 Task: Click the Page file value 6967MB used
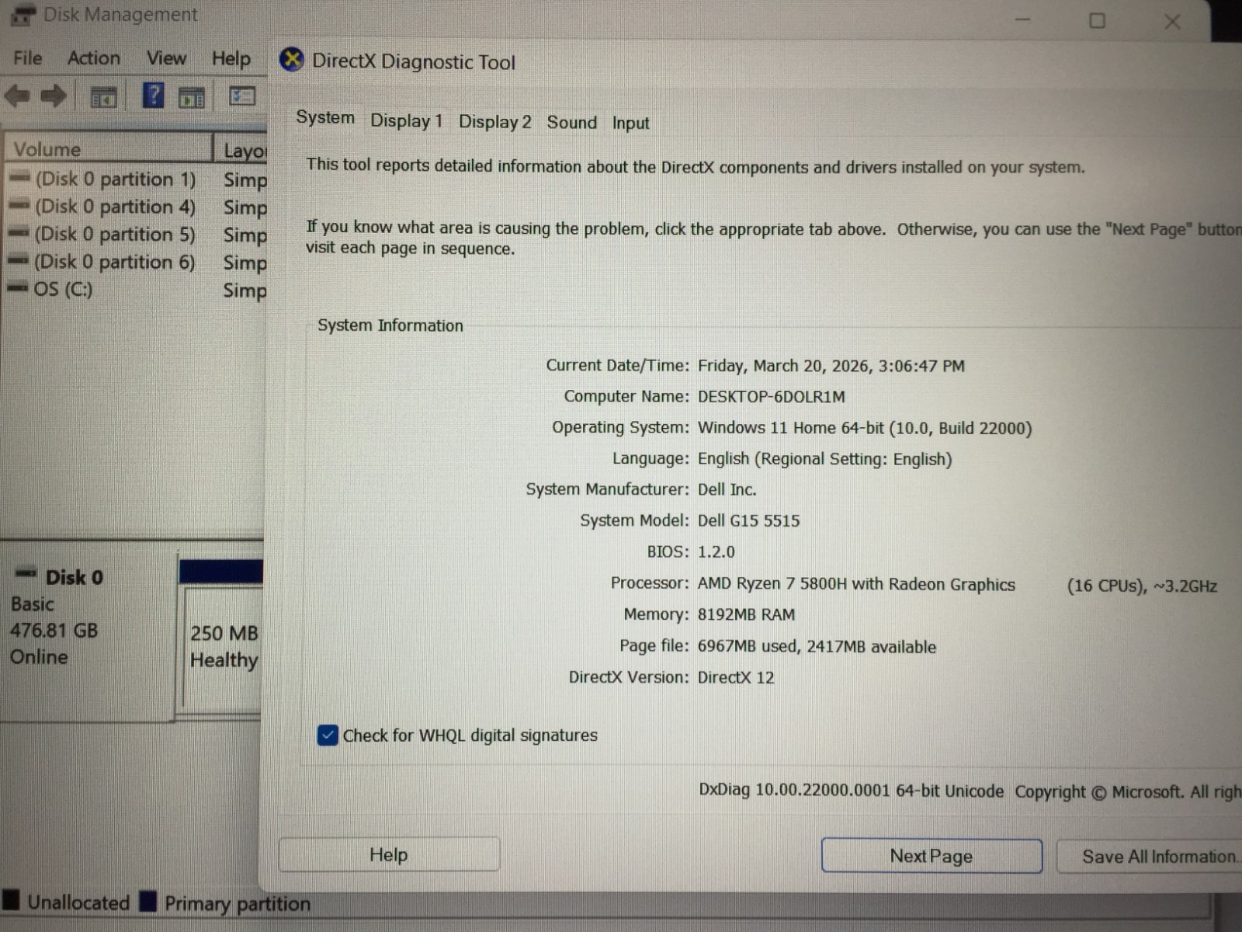(817, 646)
